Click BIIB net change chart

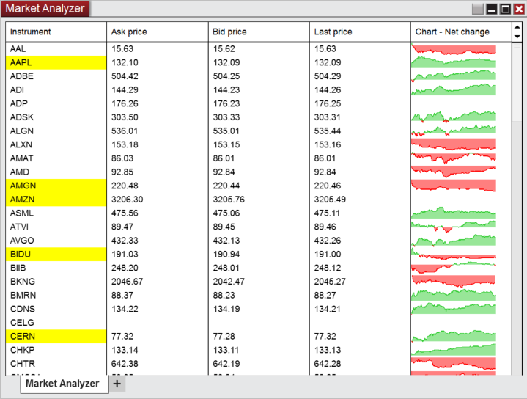pos(454,268)
